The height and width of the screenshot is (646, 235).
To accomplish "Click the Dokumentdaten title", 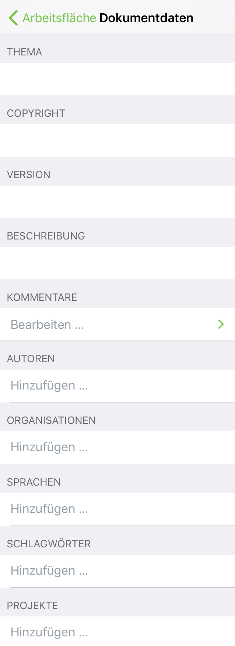I will 146,18.
